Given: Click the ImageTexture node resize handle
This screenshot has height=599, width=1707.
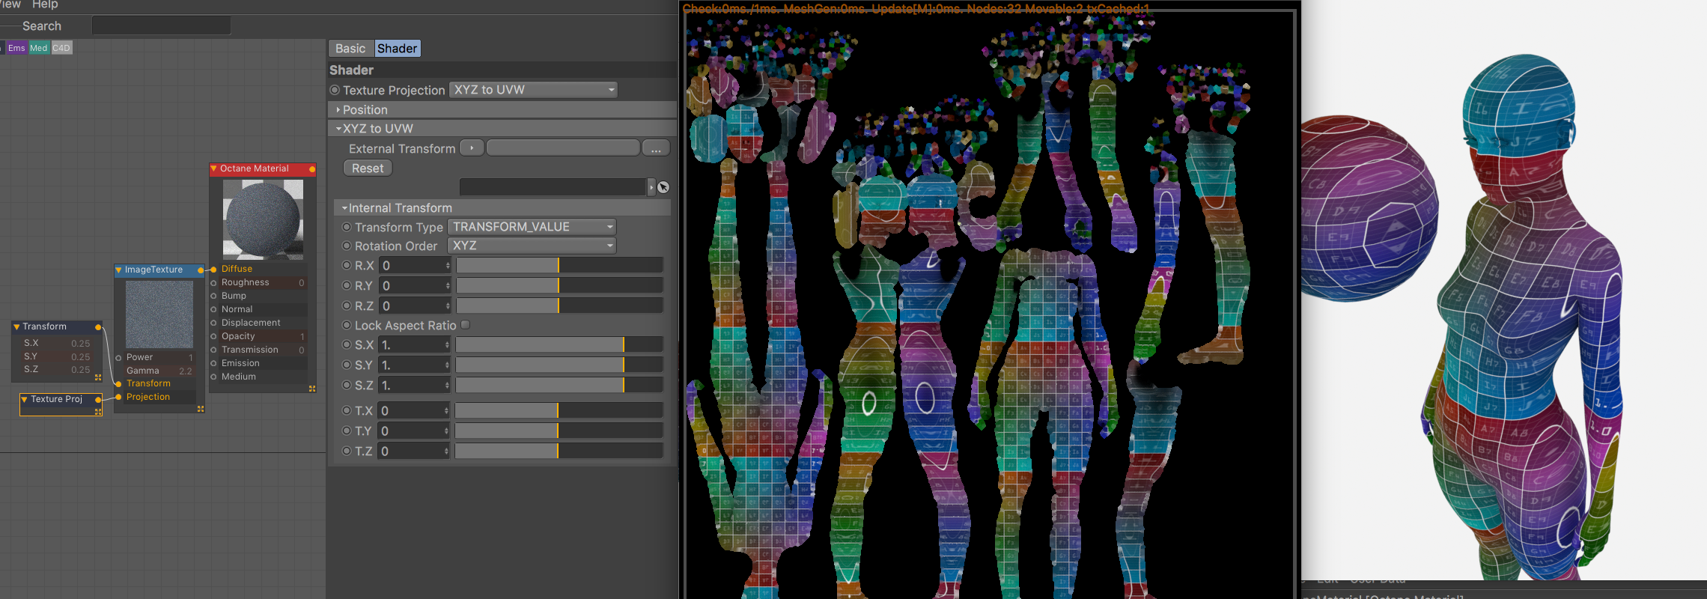Looking at the screenshot, I should click(x=201, y=409).
